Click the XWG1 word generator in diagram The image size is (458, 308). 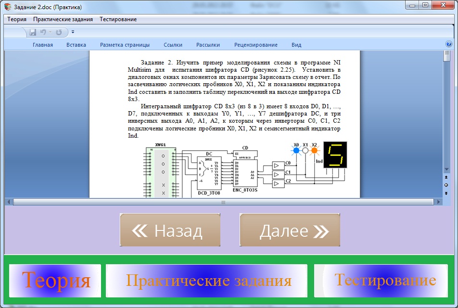click(161, 172)
